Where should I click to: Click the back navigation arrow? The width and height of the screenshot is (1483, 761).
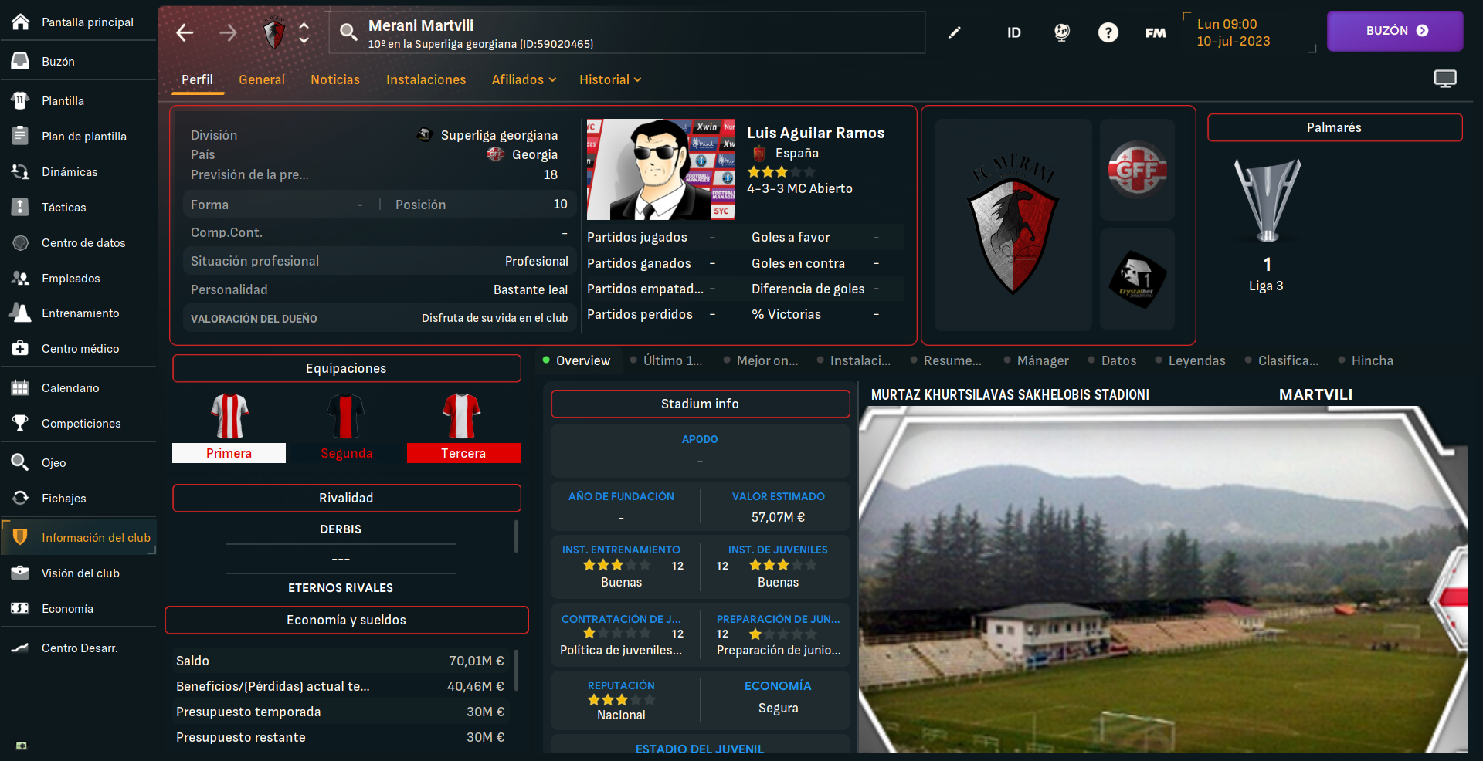[185, 32]
